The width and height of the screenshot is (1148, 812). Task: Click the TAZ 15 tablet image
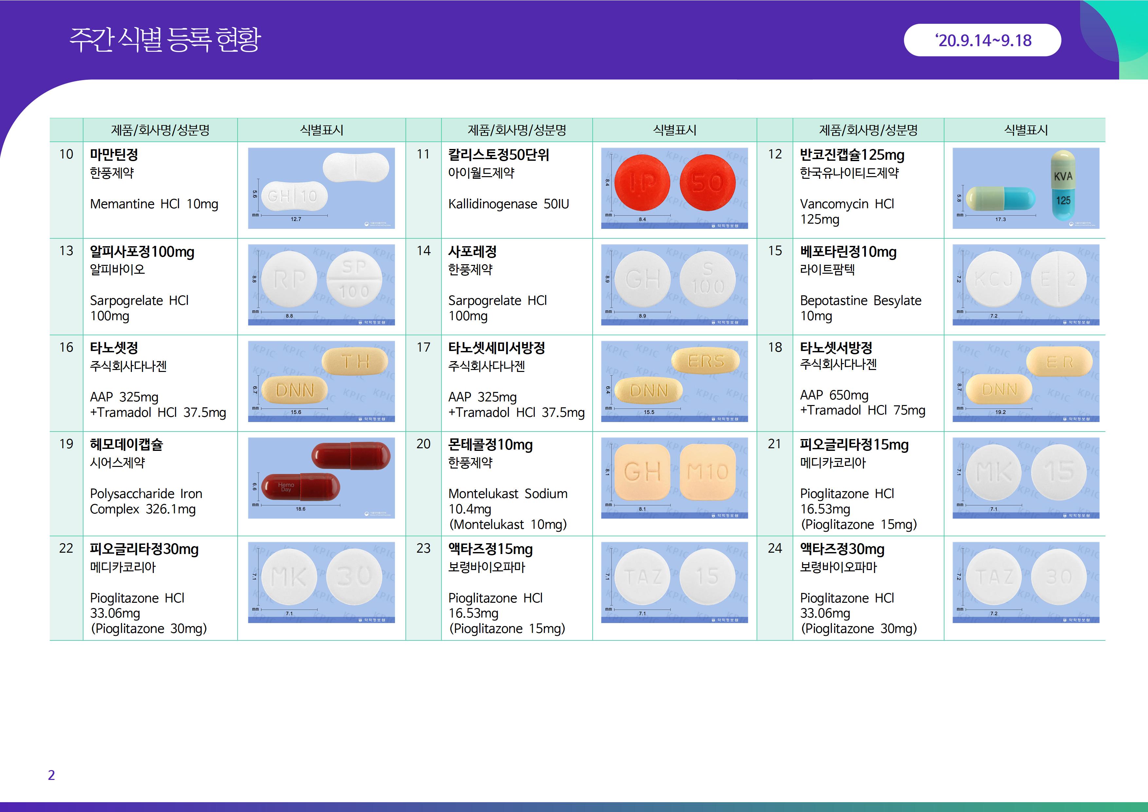674,582
